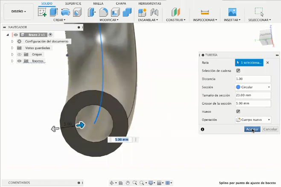
Task: Toggle visibility of Brazo 2 v1
Action: point(16,35)
